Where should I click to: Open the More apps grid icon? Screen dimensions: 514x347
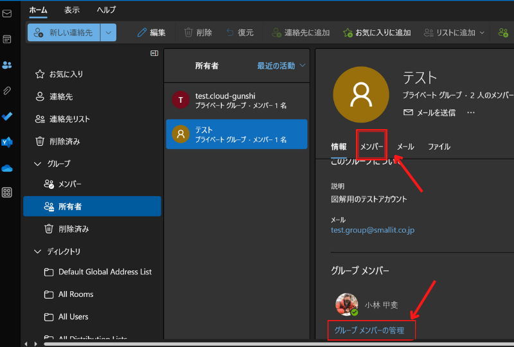tap(7, 192)
